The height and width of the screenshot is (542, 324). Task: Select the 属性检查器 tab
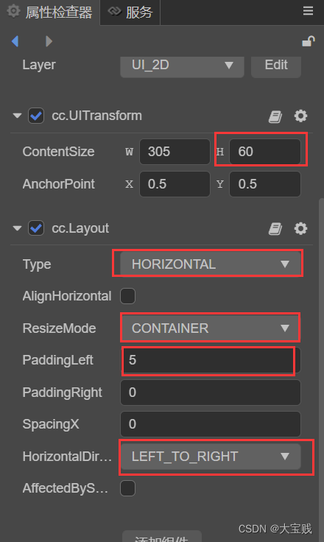[x=50, y=13]
